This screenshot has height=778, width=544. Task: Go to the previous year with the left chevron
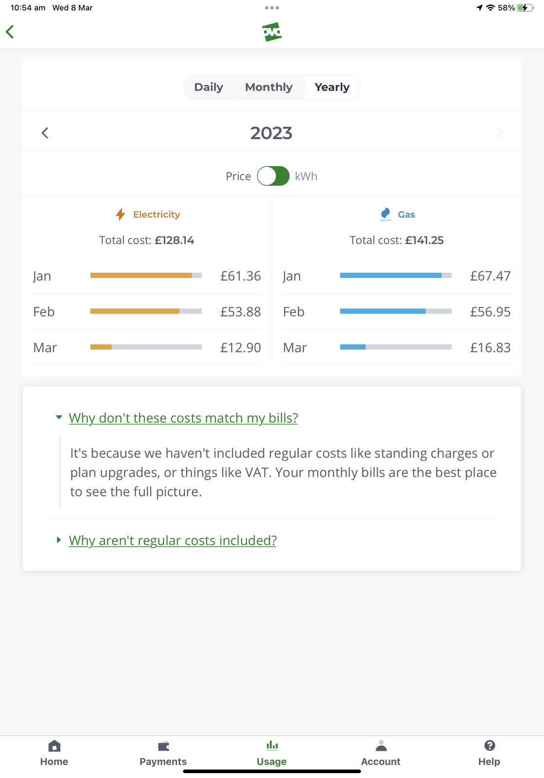click(x=45, y=133)
